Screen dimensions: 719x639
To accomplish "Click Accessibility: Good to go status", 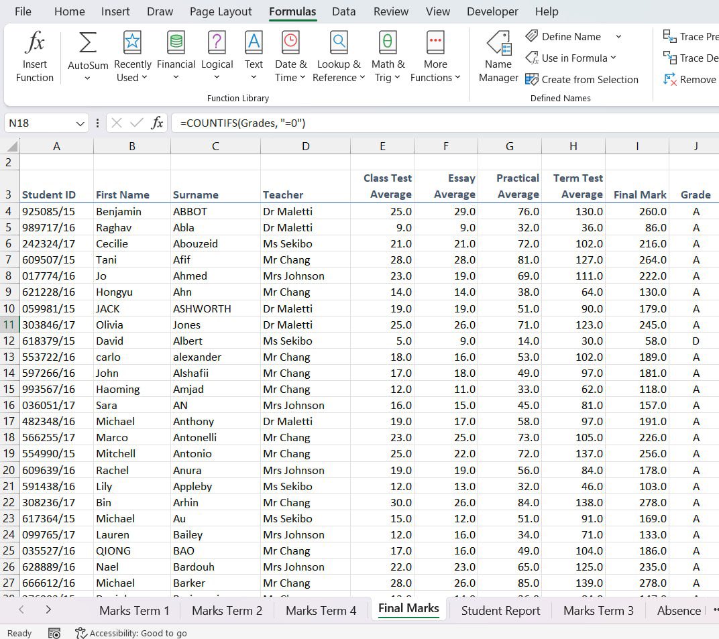I will pyautogui.click(x=131, y=633).
